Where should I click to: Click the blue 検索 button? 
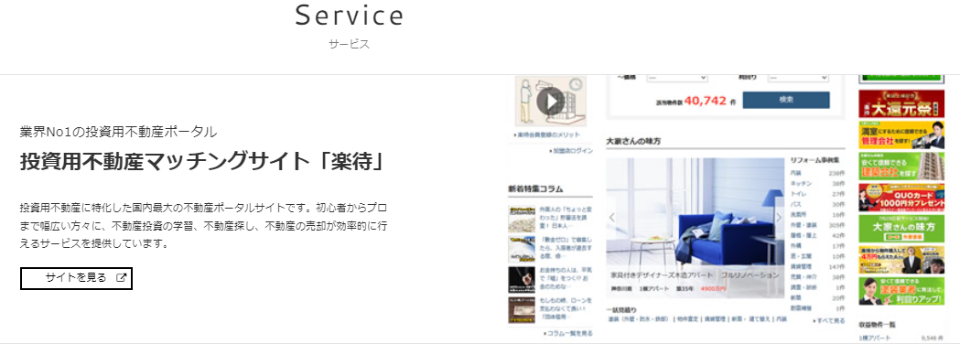[x=786, y=100]
